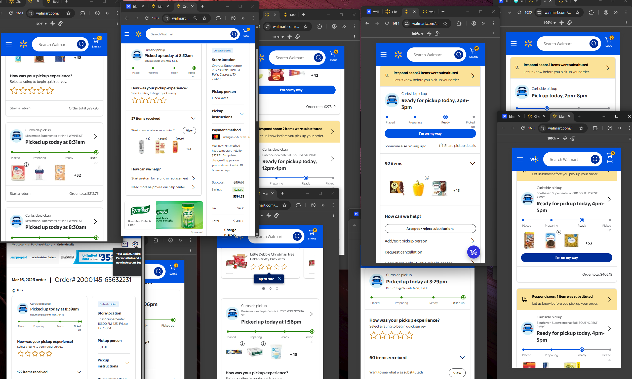Click the Benefiber Prebiotic Fiber sponsored ad
632x379 pixels.
pyautogui.click(x=164, y=215)
